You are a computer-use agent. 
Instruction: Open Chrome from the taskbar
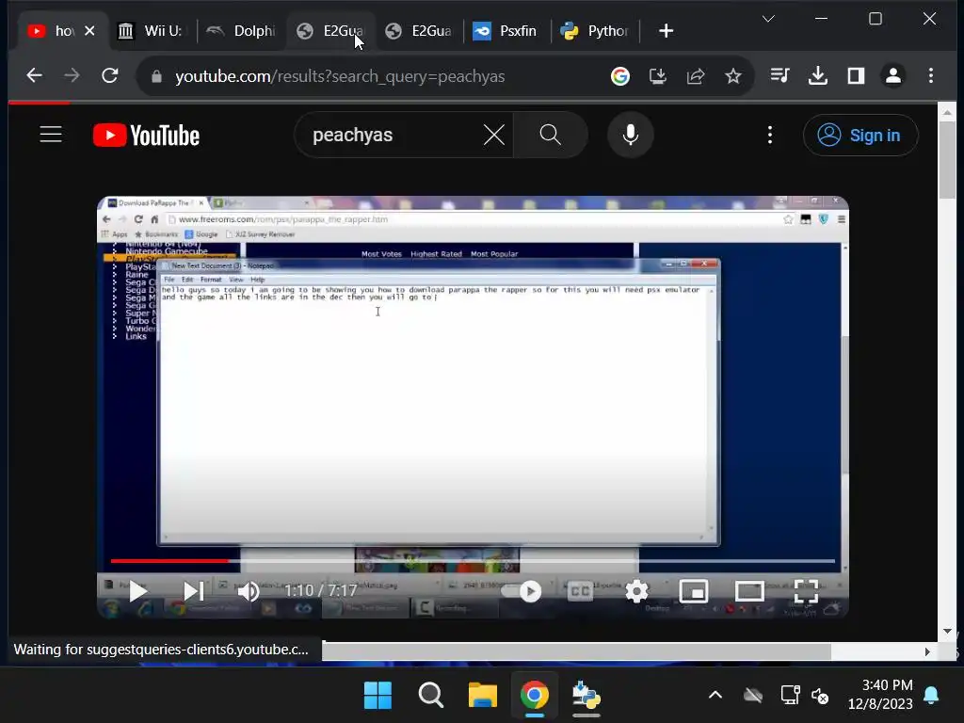pos(535,696)
